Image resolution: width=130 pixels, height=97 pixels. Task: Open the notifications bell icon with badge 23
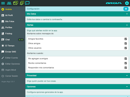pos(22,3)
